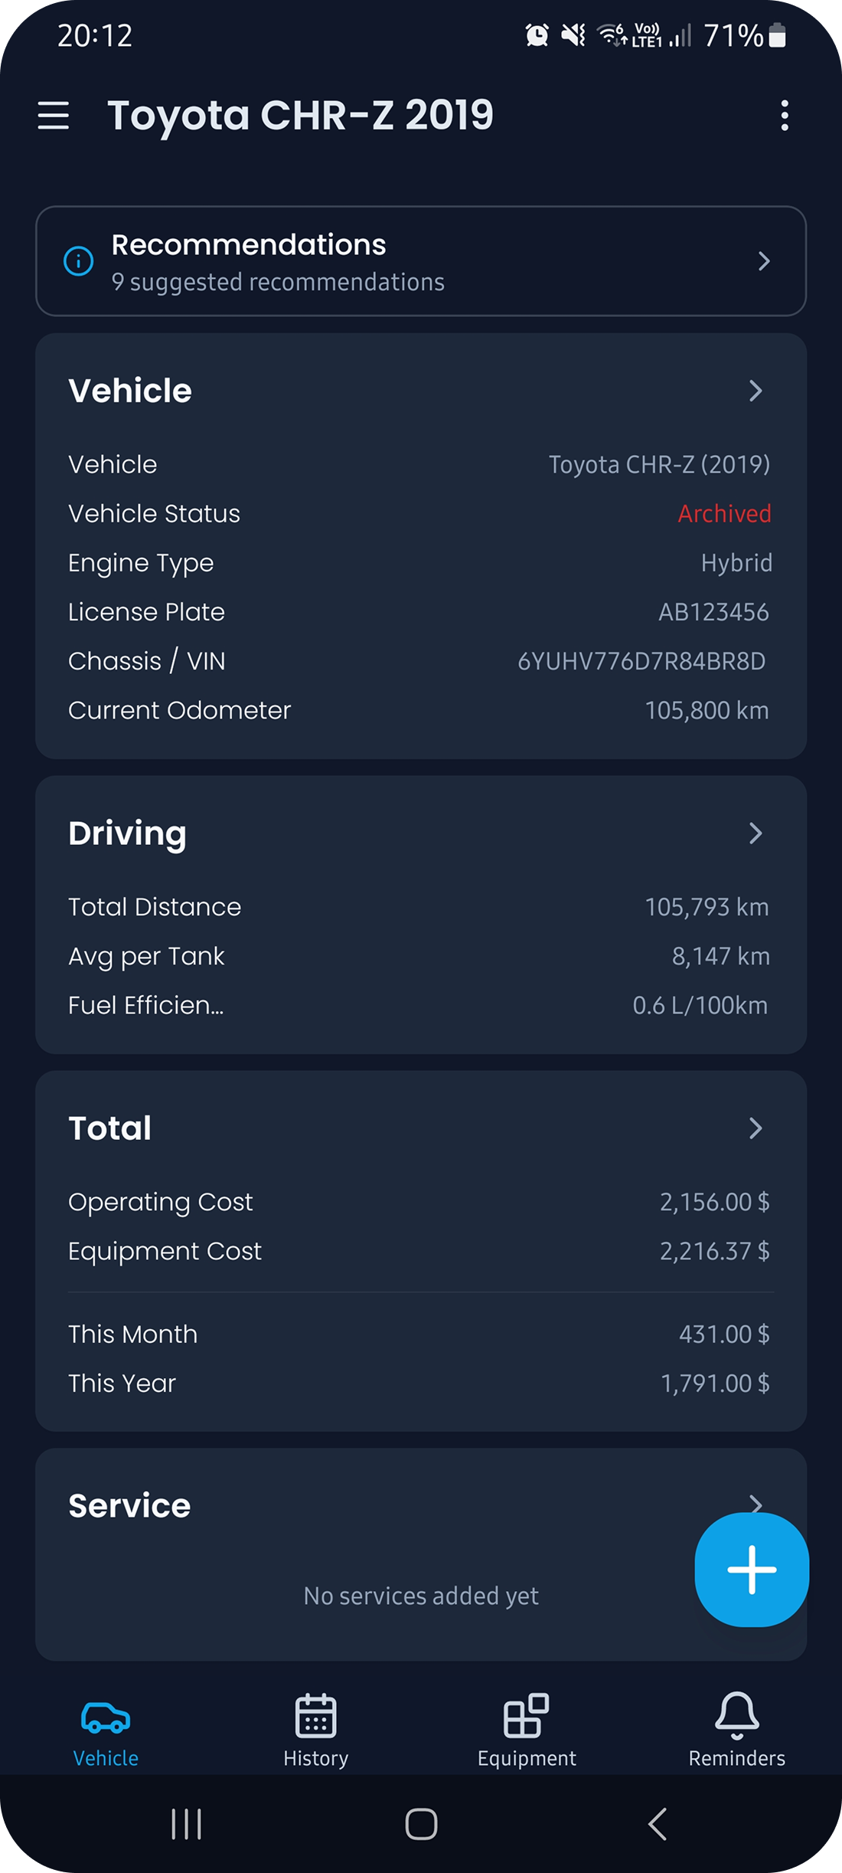Tap the Operating Cost row
Image resolution: width=842 pixels, height=1873 pixels.
tap(419, 1202)
